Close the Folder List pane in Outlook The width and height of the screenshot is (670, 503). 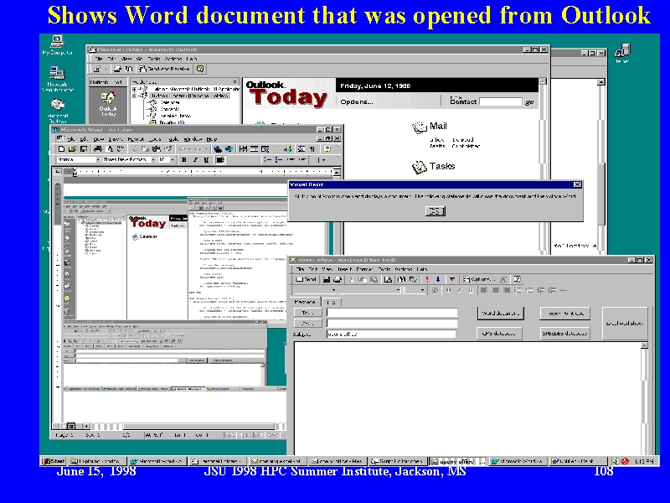[x=235, y=81]
